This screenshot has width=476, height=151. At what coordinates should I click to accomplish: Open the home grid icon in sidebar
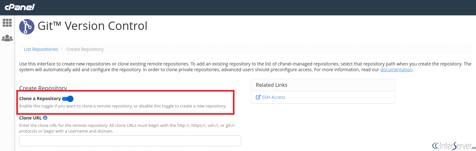[7, 23]
